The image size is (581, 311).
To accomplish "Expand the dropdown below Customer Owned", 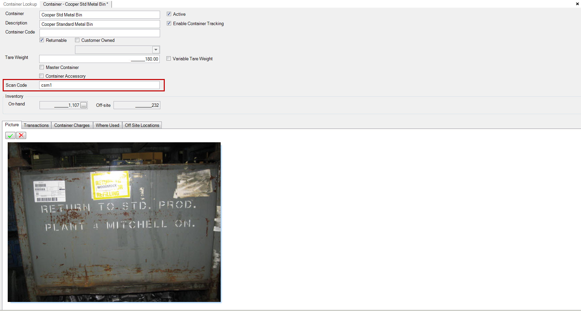I will click(x=156, y=50).
